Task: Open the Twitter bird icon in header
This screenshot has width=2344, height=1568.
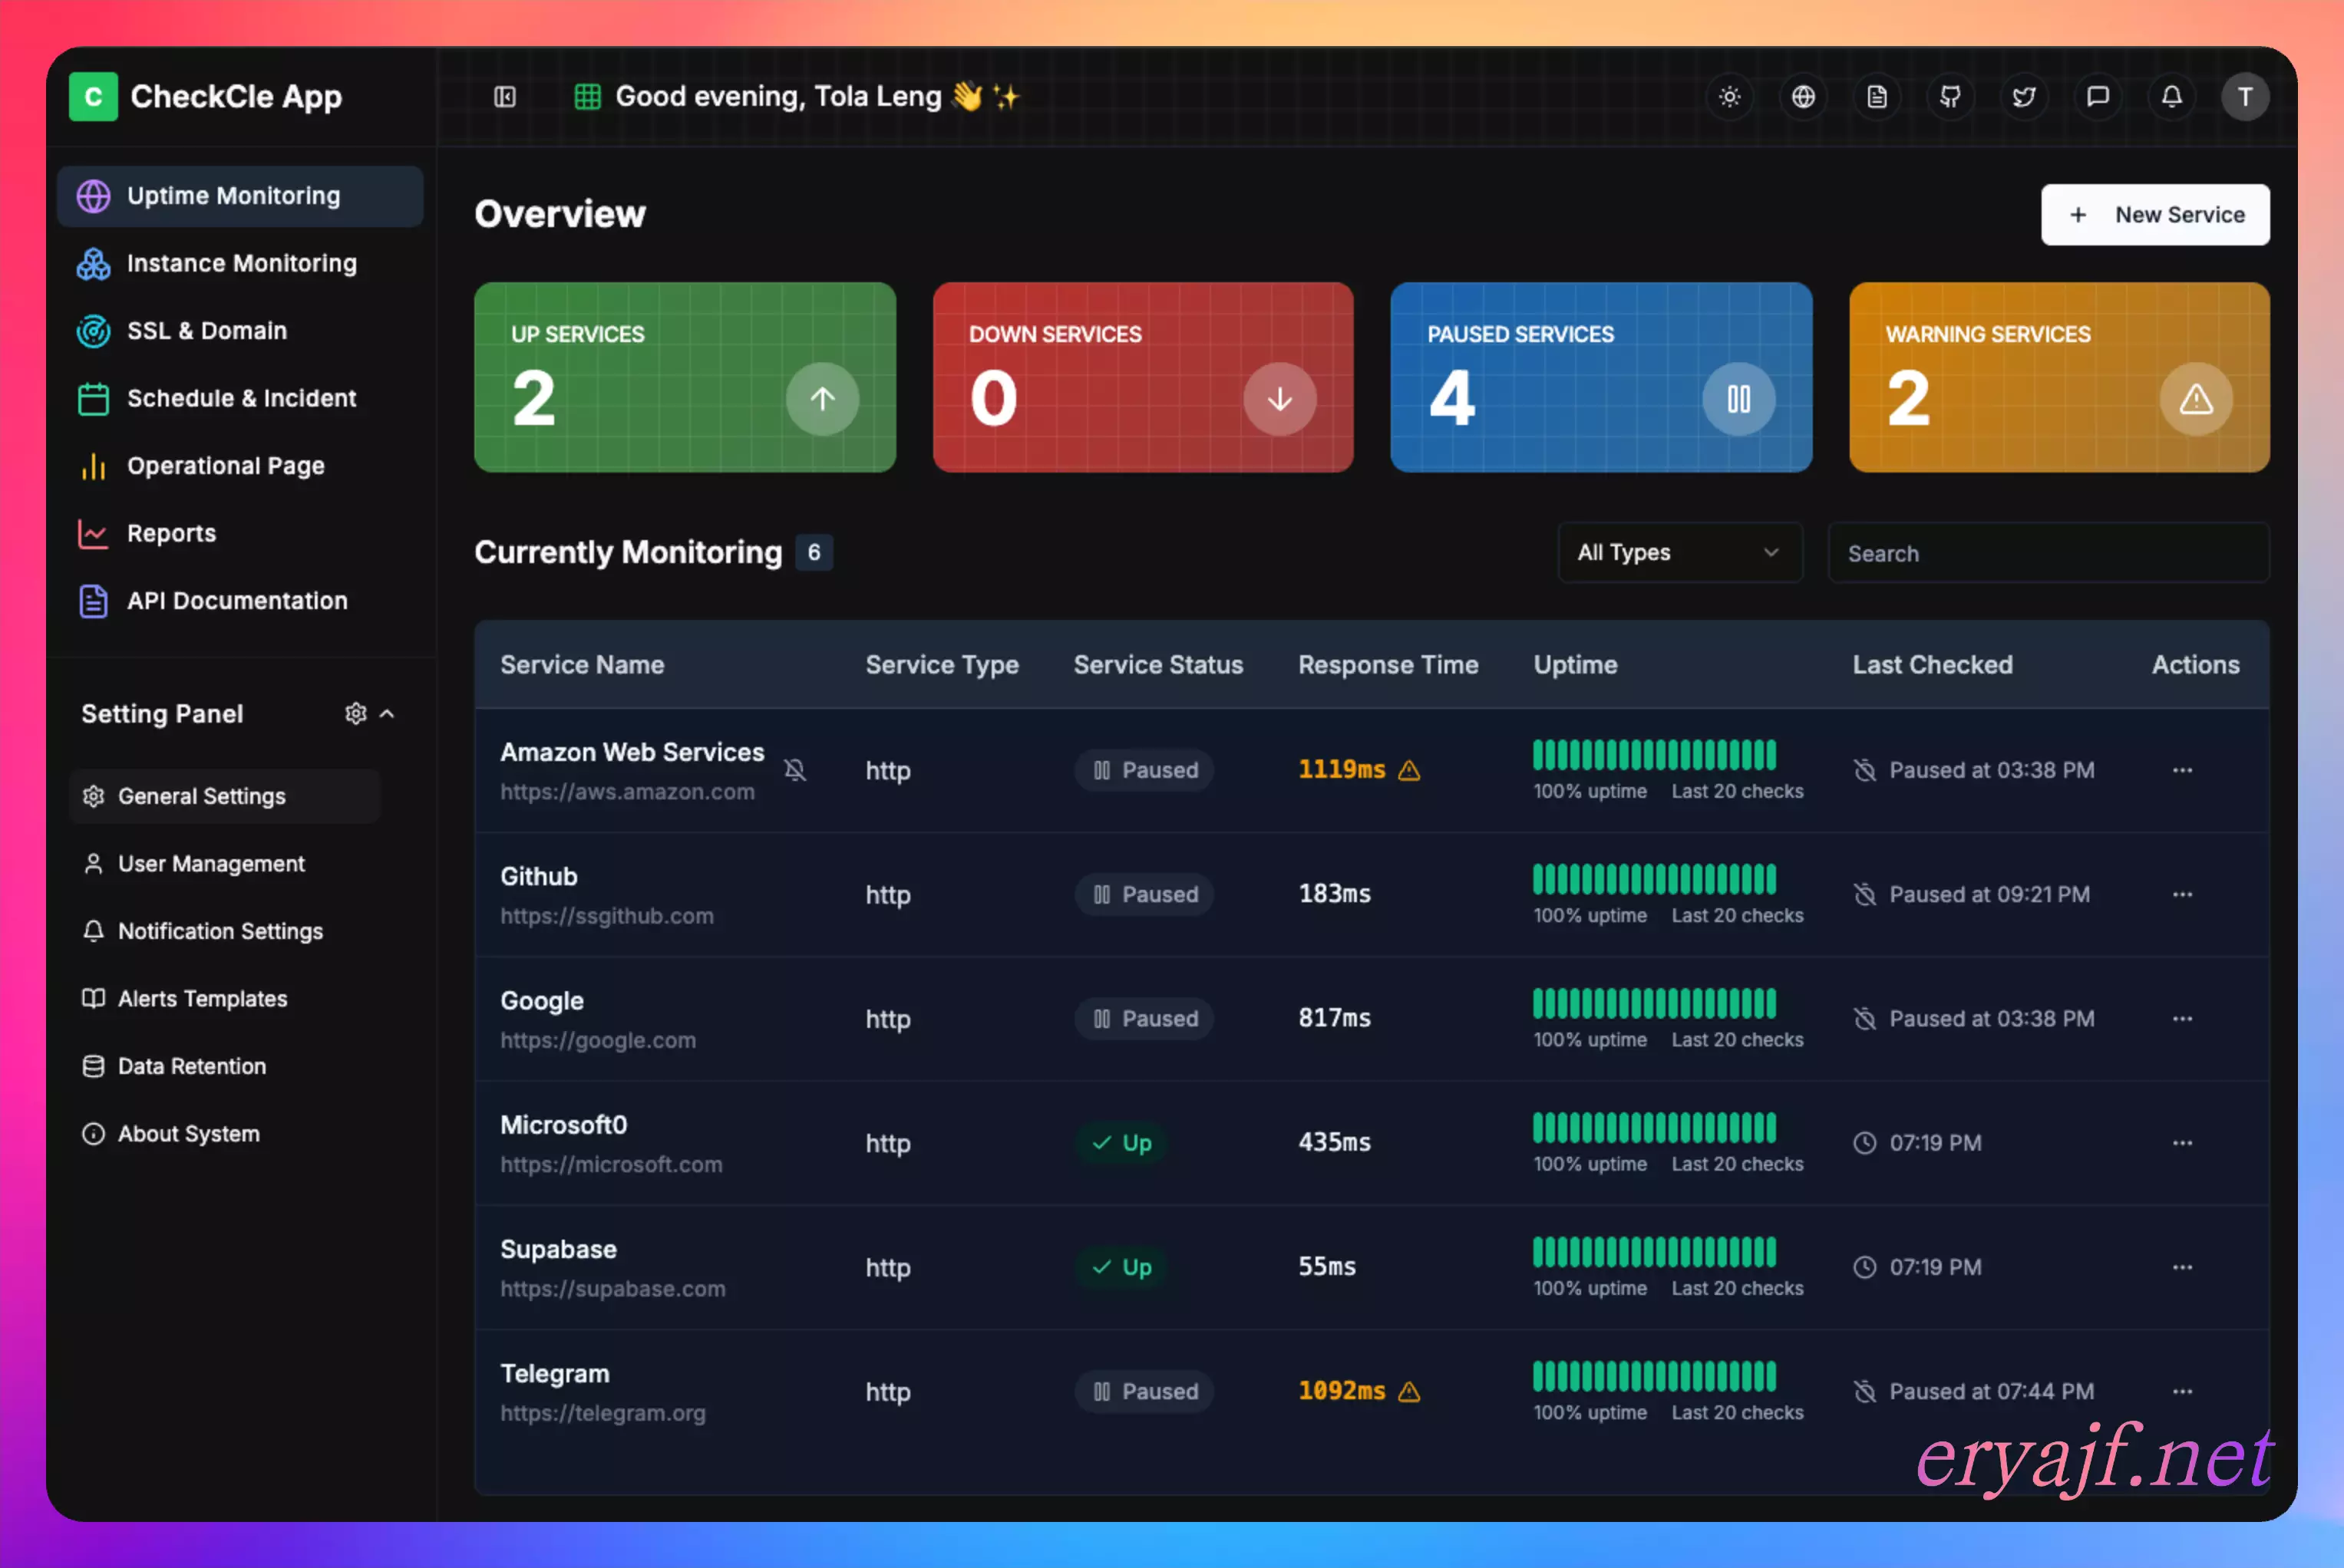Action: tap(2024, 97)
